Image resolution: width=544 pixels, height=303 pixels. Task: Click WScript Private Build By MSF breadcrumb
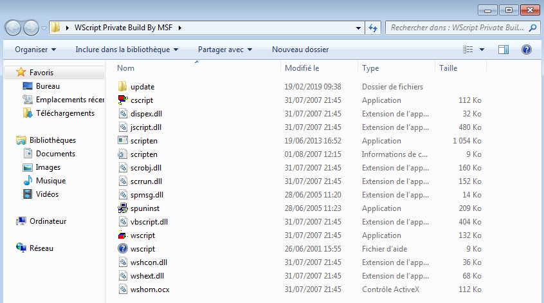(123, 28)
